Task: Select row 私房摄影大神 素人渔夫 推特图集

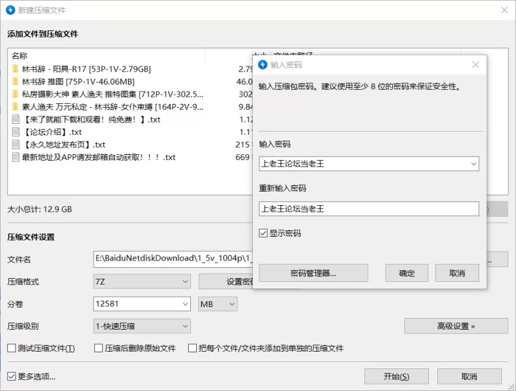Action: [x=112, y=94]
